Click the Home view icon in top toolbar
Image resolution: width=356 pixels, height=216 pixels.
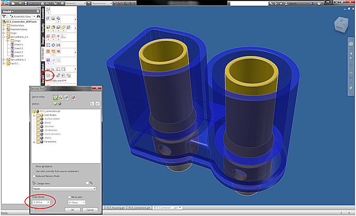pos(42,3)
